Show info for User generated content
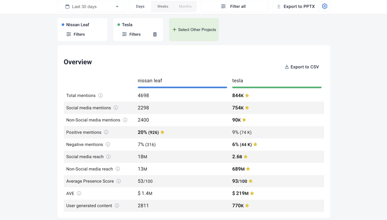Image resolution: width=387 pixels, height=220 pixels. tap(117, 205)
